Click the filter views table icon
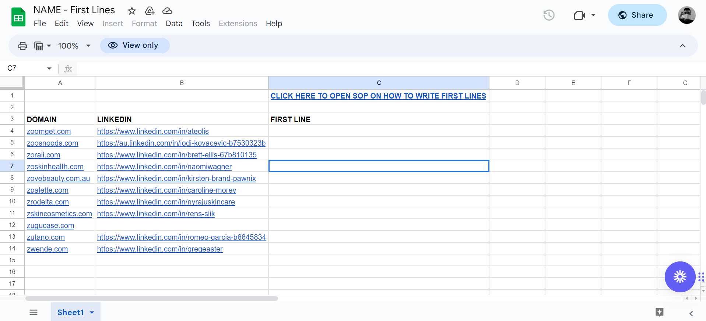Screen dimensions: 706x321 39,46
